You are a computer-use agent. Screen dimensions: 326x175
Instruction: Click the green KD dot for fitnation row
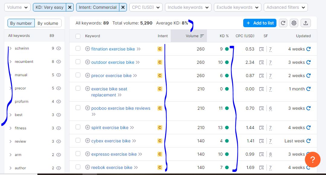227,49
